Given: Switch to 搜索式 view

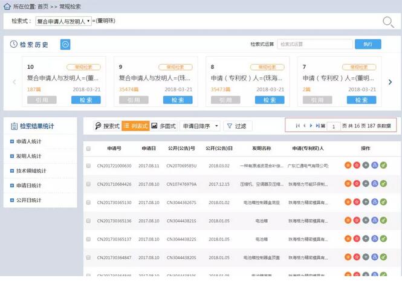Looking at the screenshot, I should pos(108,126).
